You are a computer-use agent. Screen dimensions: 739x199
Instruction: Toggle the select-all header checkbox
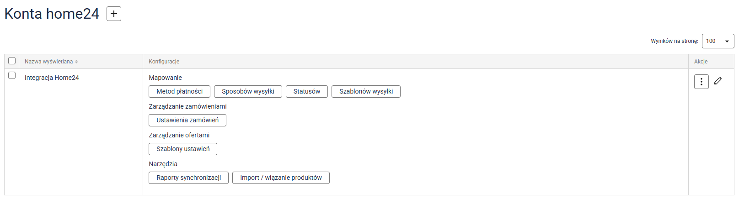click(12, 61)
